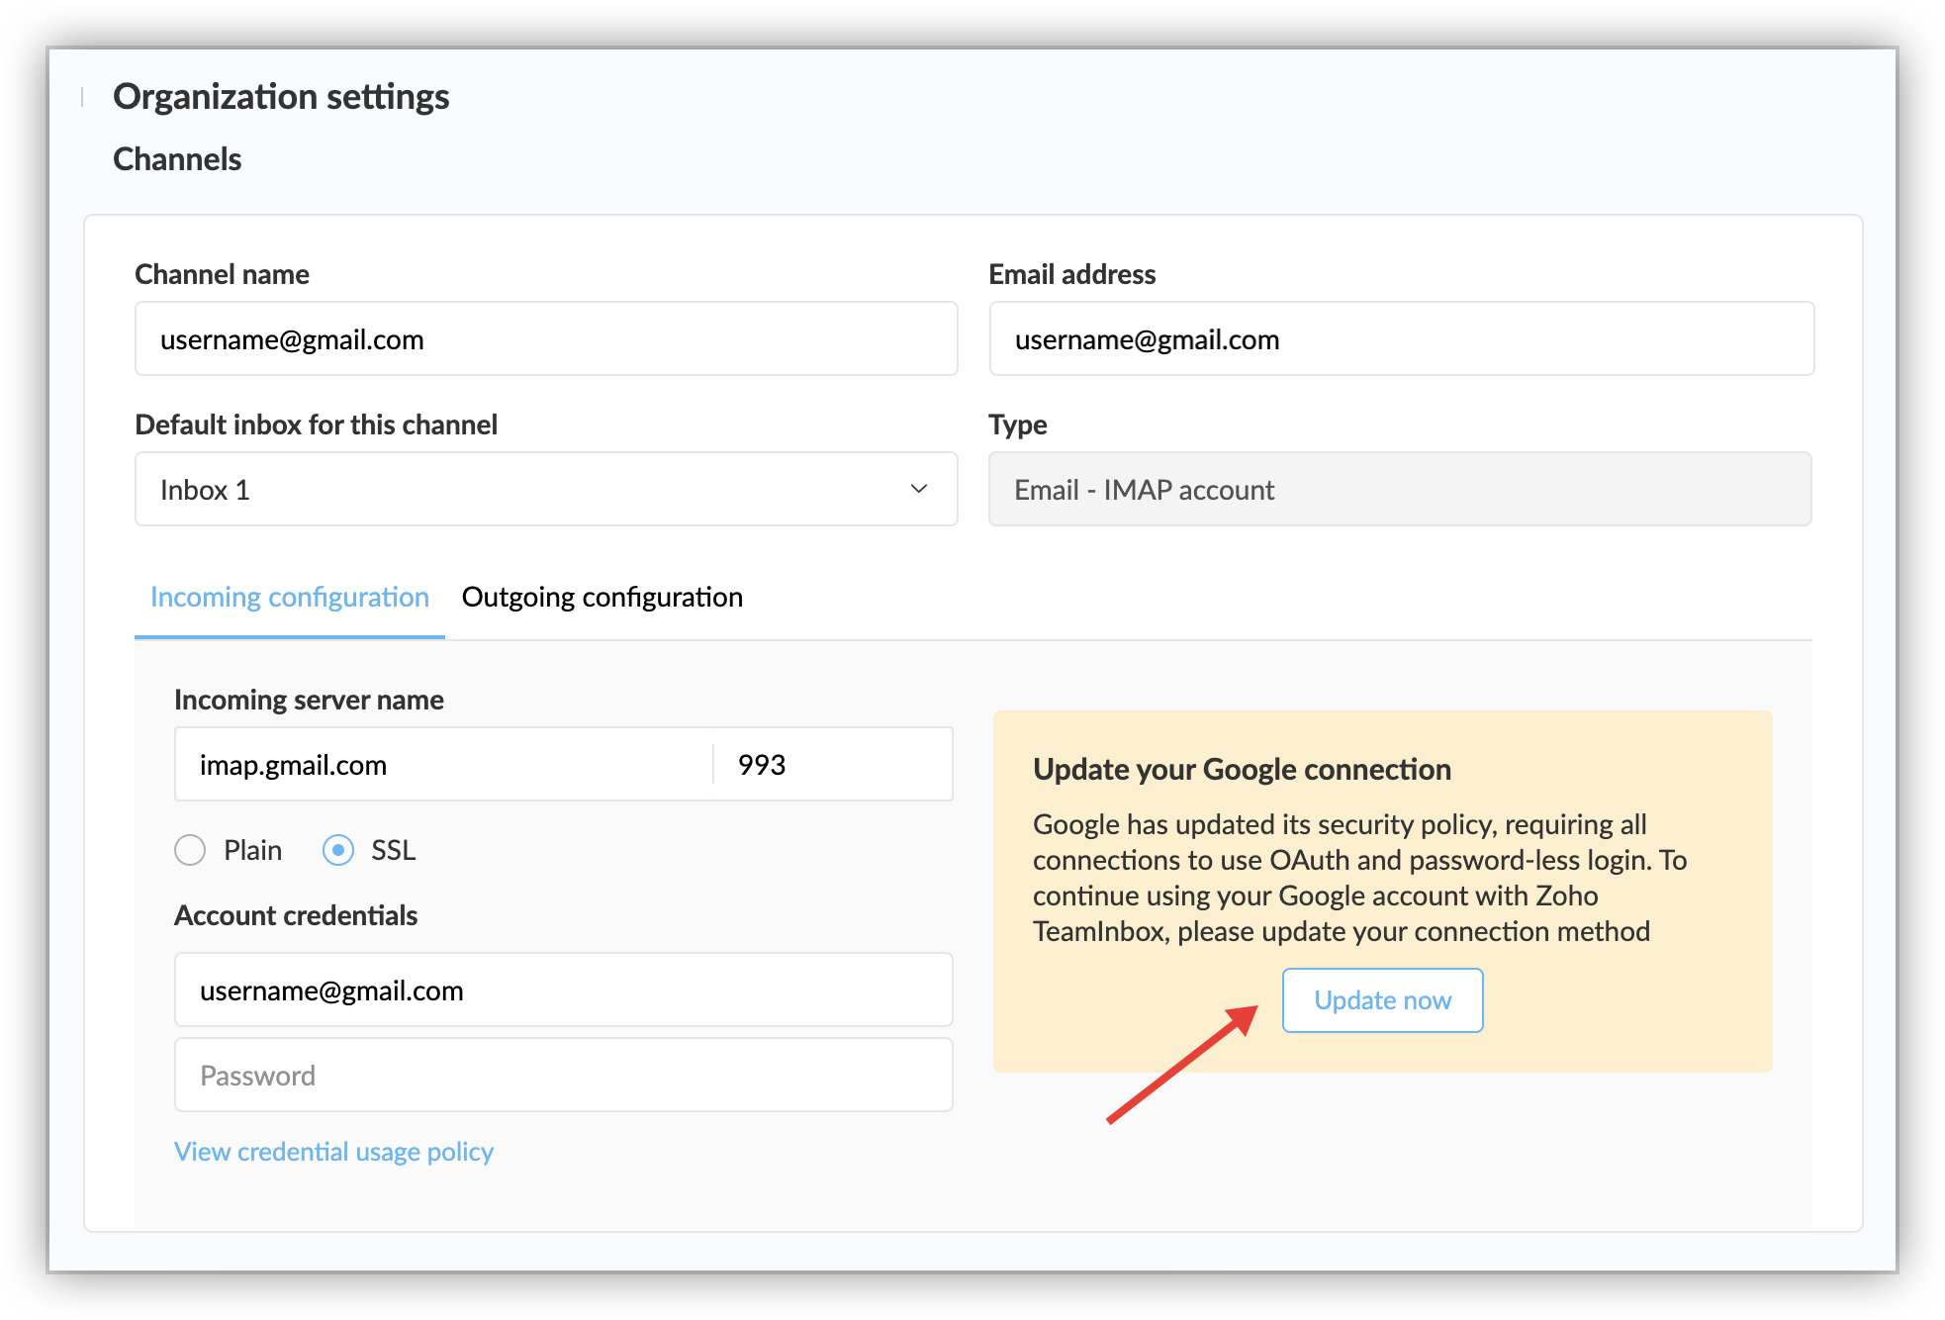Focus the Password input field

pos(563,1076)
